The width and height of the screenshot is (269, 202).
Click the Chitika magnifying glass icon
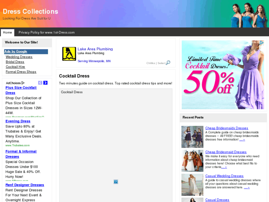[168, 63]
